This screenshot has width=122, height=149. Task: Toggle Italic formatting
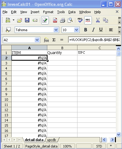pos(93,30)
